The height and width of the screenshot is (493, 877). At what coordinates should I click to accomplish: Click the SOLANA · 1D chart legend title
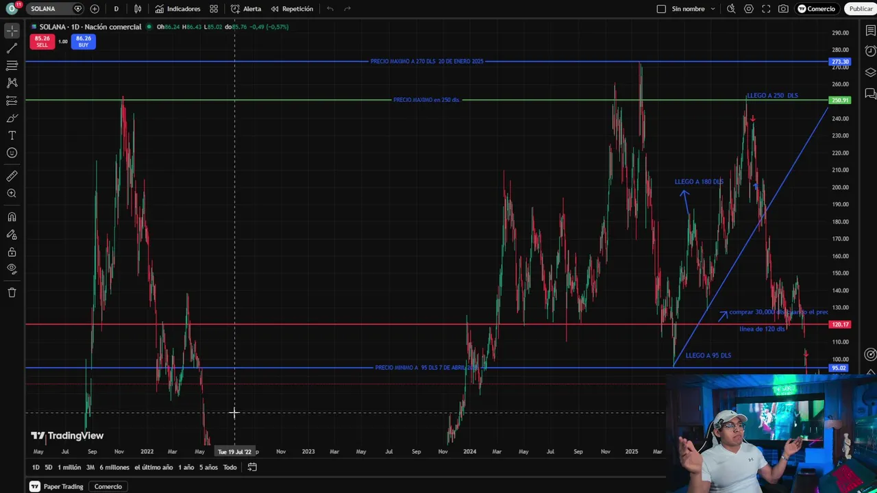(x=90, y=27)
